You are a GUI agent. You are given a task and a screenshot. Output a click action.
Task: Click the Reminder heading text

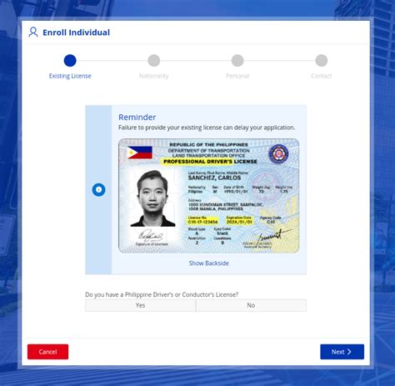pos(137,118)
